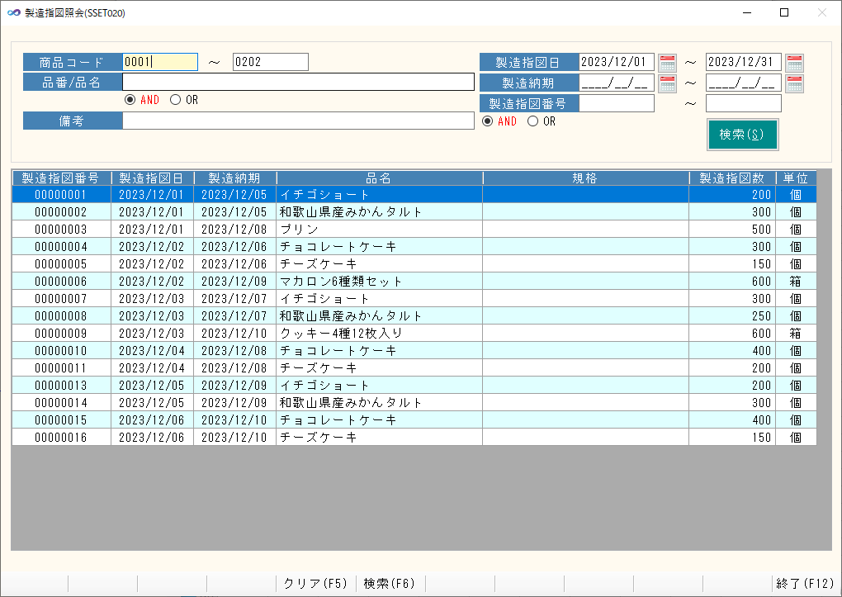Click クリア(F5) in the bottom bar
Screen dimensions: 842x597
[315, 583]
